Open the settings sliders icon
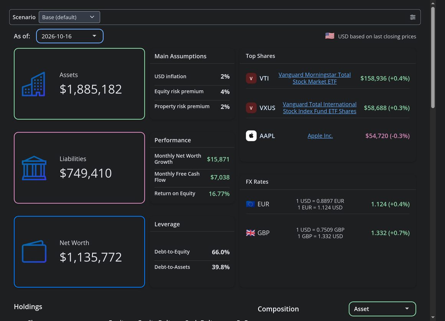Image resolution: width=445 pixels, height=321 pixels. pos(413,17)
